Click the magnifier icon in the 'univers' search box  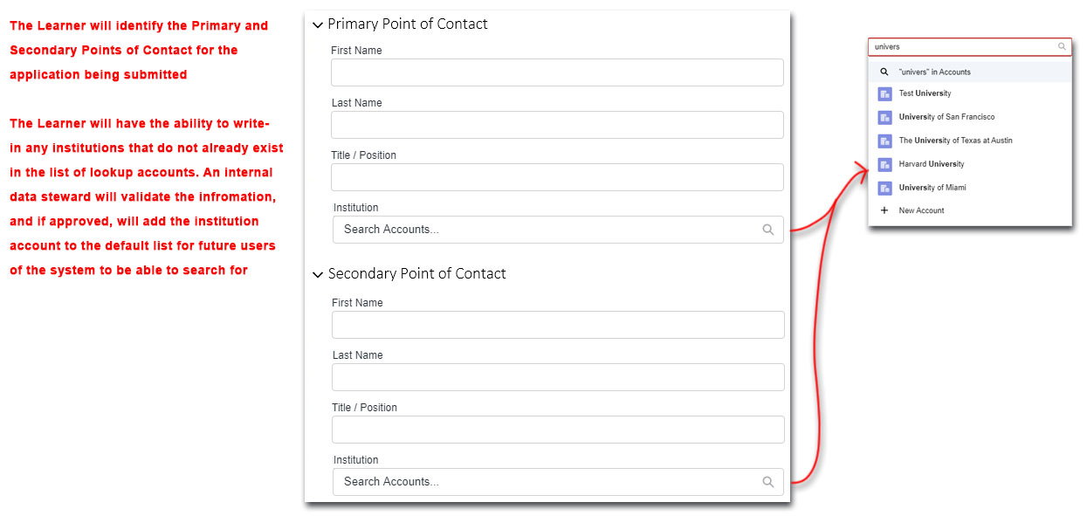click(1062, 47)
